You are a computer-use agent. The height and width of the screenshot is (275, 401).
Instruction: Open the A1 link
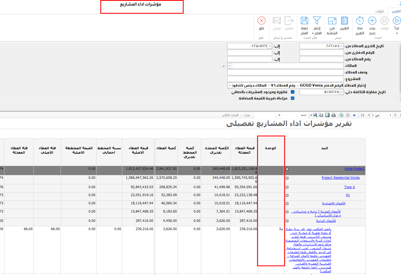(x=348, y=195)
